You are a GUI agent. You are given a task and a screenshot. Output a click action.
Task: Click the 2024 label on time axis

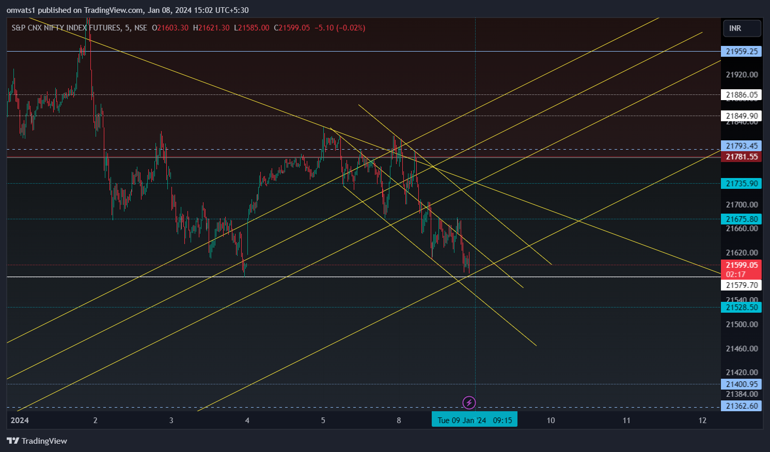(x=20, y=421)
